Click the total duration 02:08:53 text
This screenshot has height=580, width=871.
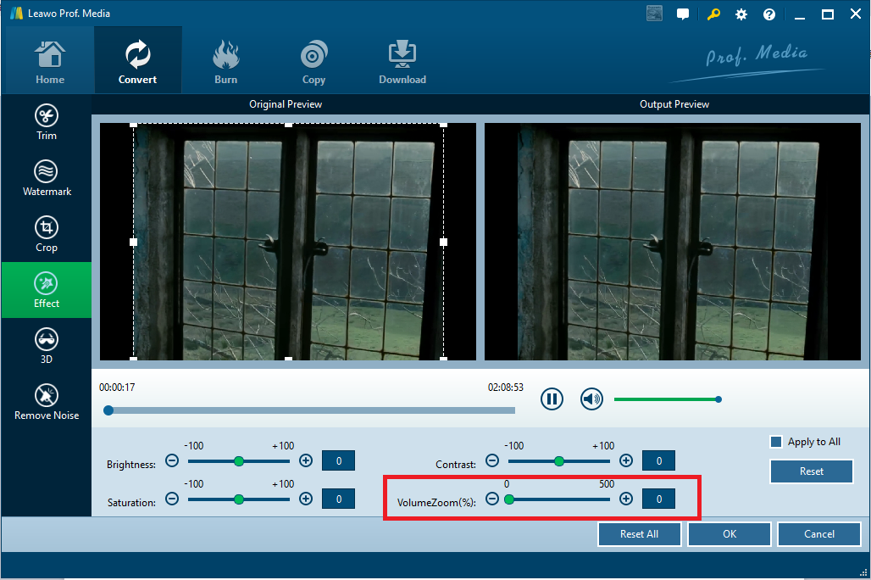506,387
